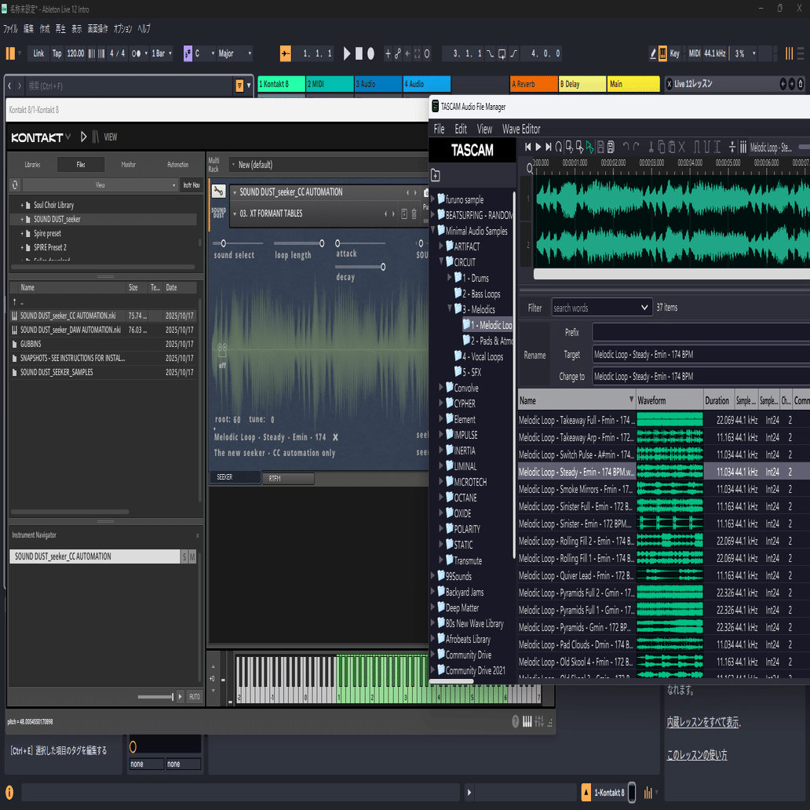Click the TASCAM filter search words field

click(600, 308)
